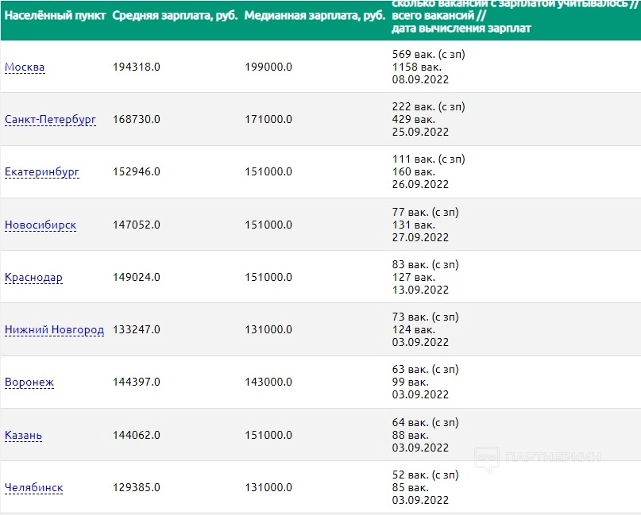Image resolution: width=641 pixels, height=515 pixels.
Task: Select the Челябинск link
Action: point(34,488)
